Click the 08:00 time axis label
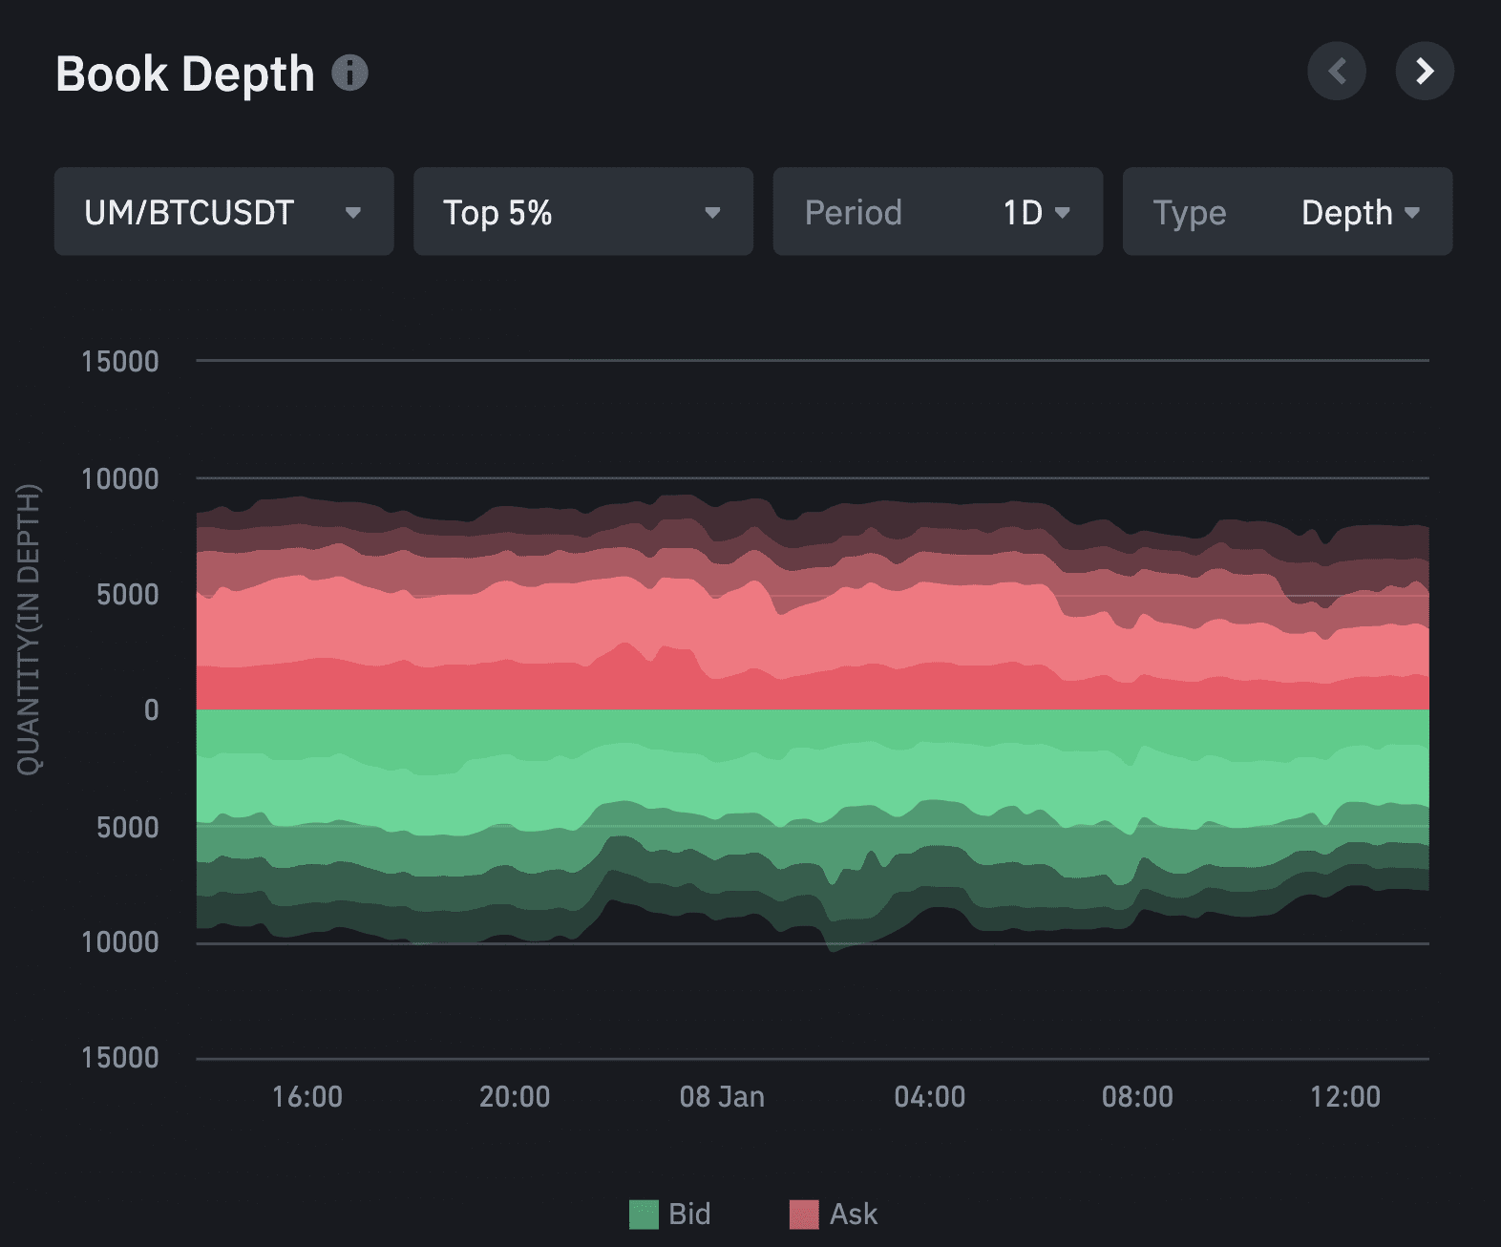Image resolution: width=1501 pixels, height=1247 pixels. tap(1137, 1096)
